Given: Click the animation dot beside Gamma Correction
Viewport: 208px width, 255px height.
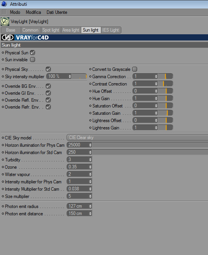Looking at the screenshot, I should [90, 76].
